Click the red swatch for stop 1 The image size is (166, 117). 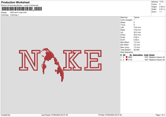coord(127,57)
